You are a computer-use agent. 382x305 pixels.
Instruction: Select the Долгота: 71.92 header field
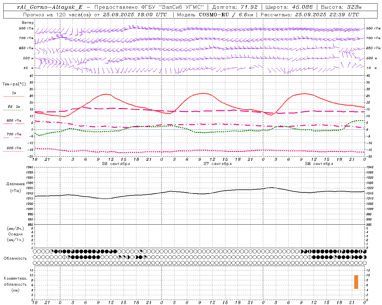(235, 7)
